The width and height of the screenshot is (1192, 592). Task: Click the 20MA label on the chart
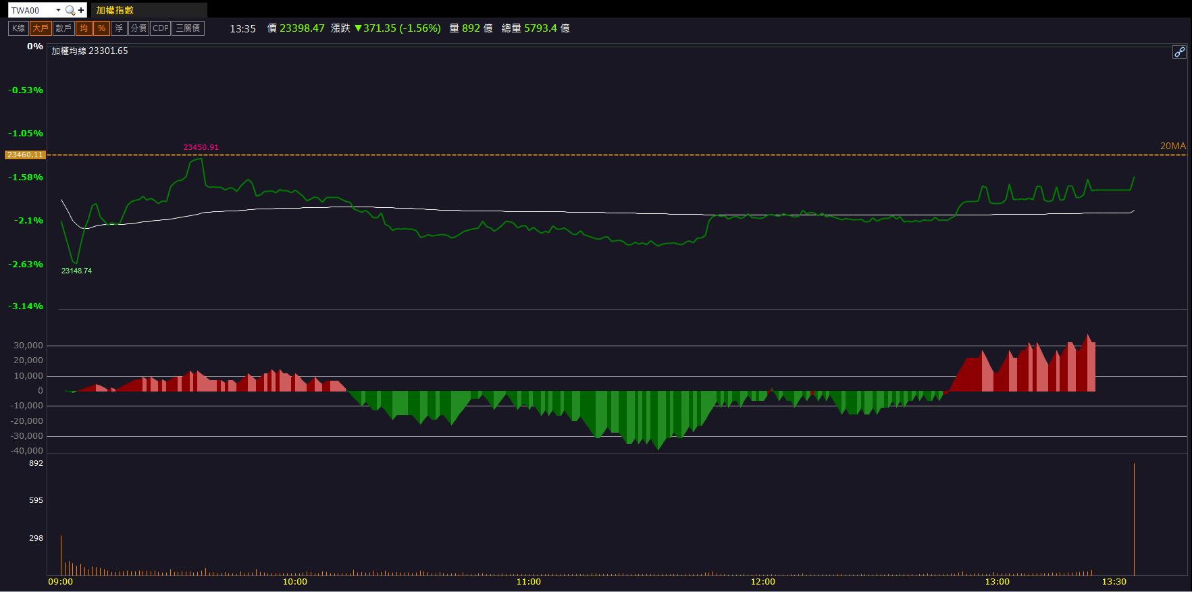click(x=1173, y=146)
